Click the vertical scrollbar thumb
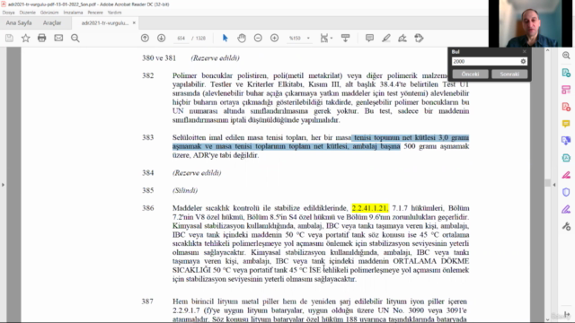The image size is (575, 323). click(547, 183)
